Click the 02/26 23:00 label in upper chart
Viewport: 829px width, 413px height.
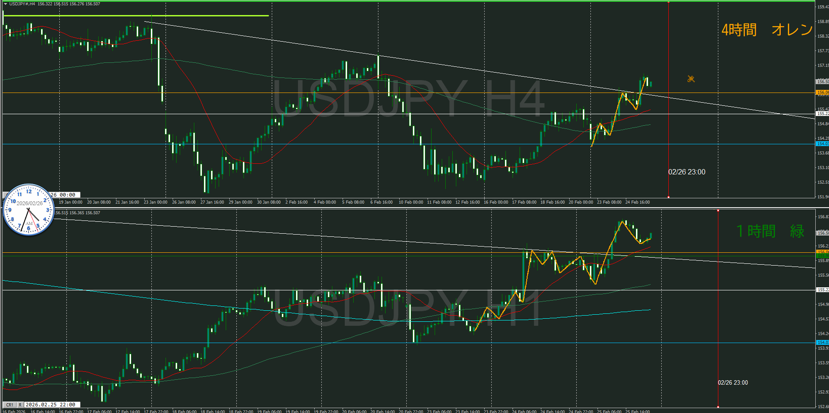(686, 172)
